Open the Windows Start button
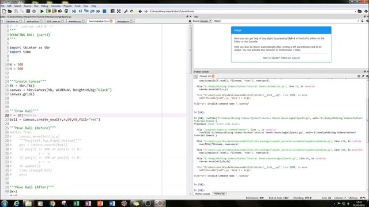 [5, 203]
